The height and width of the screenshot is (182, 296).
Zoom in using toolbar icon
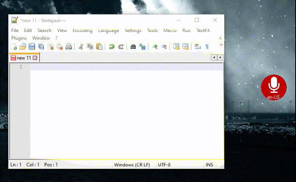[x=155, y=46]
